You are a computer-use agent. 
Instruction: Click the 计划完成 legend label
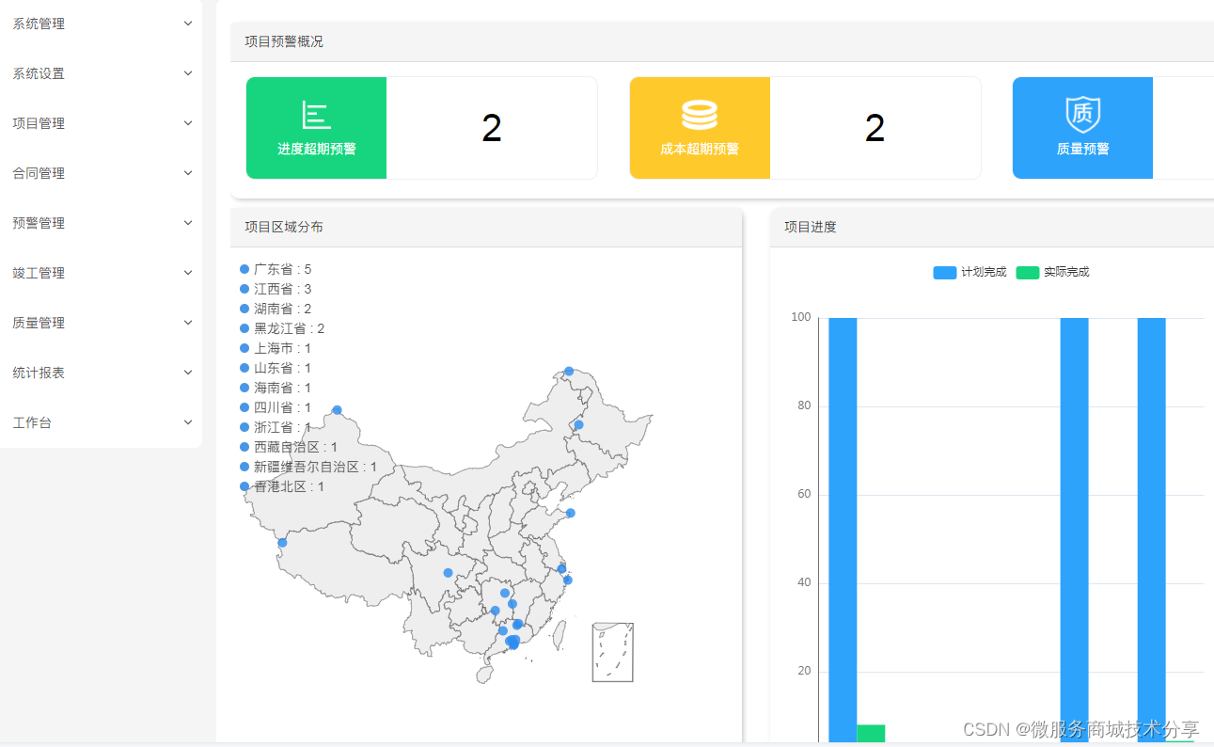pos(984,272)
